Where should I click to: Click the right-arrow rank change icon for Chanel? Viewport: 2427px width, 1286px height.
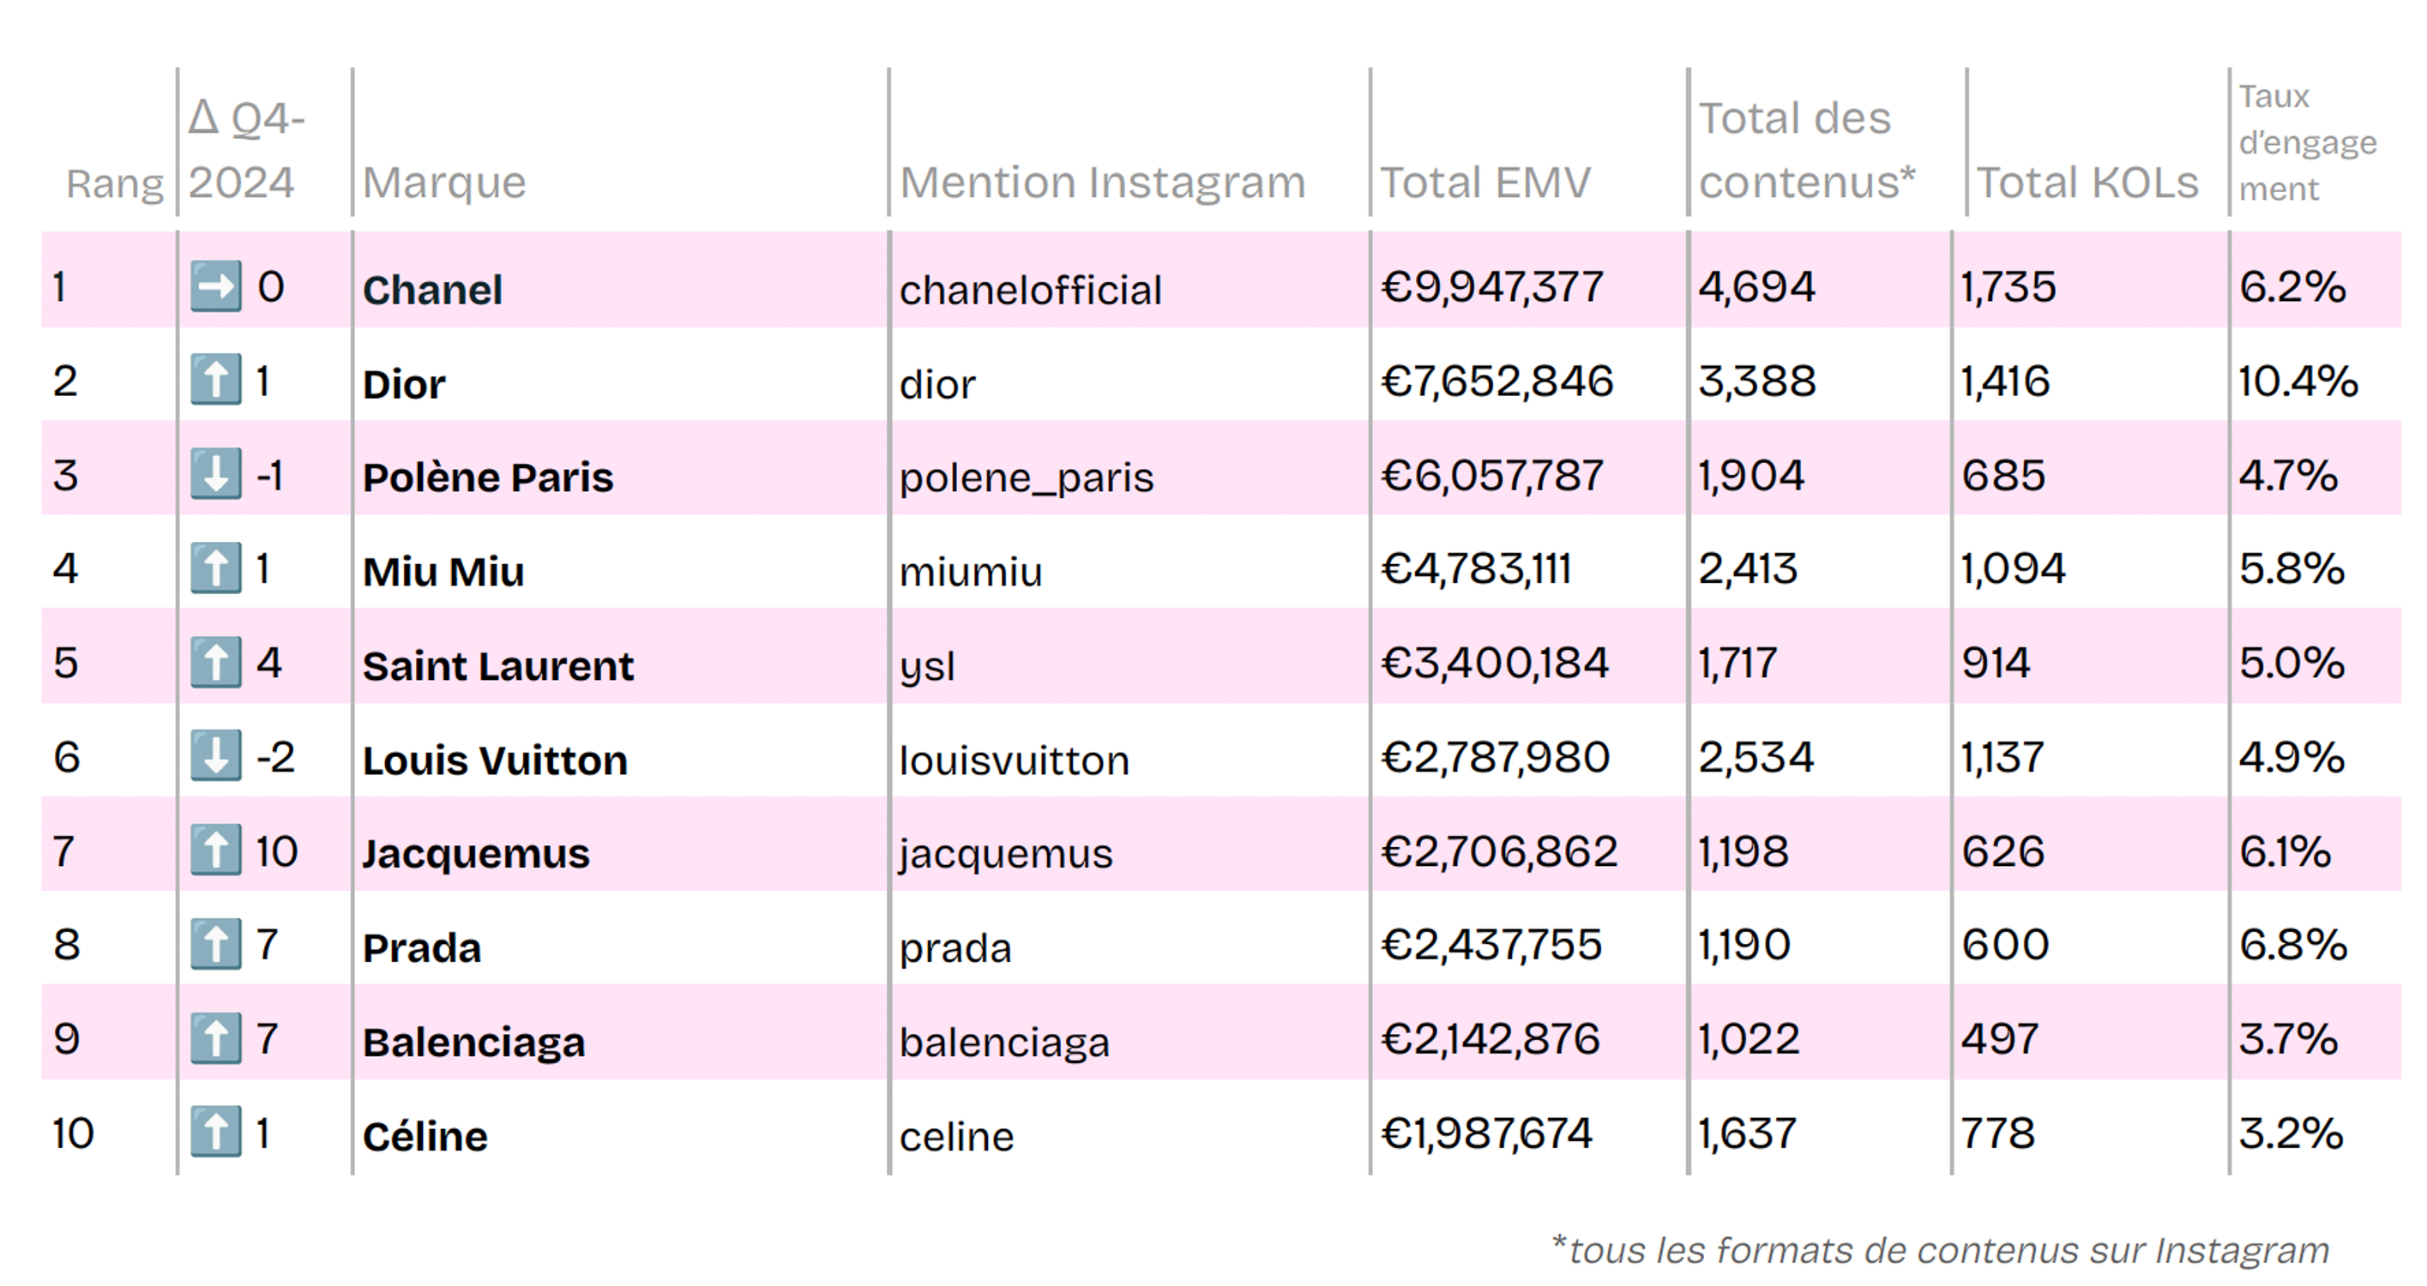219,287
